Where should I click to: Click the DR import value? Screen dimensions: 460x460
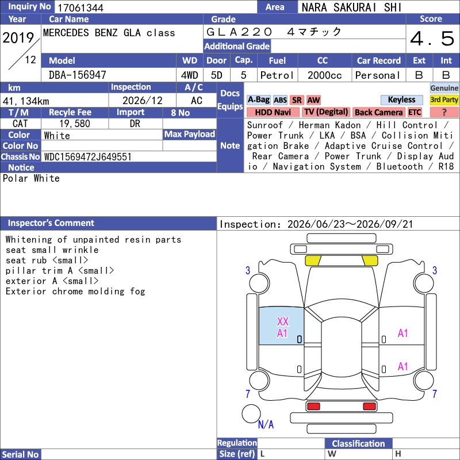(x=135, y=124)
